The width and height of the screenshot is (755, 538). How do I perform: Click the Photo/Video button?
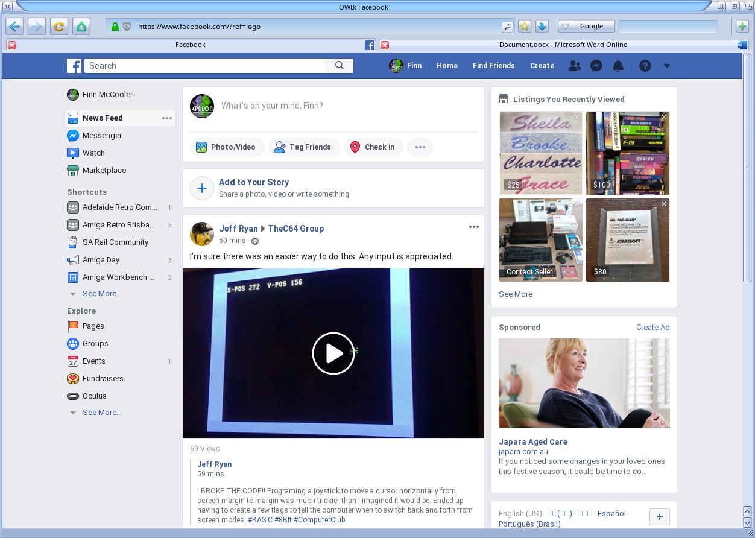point(227,147)
